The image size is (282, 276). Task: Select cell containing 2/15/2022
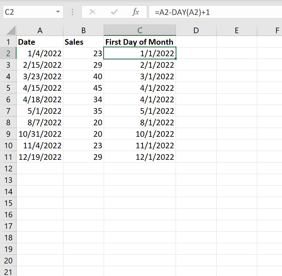point(40,65)
